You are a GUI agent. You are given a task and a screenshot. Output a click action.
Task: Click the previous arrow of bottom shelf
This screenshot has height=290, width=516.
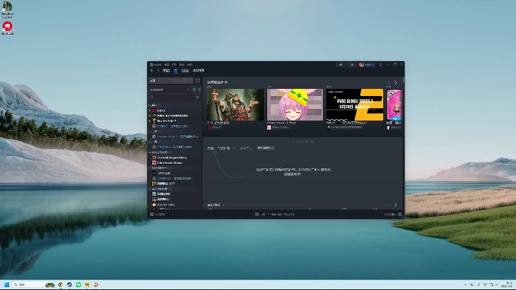388,204
